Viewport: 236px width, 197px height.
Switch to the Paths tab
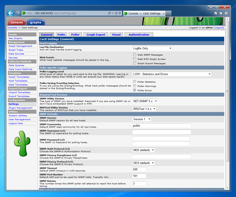click(x=61, y=35)
